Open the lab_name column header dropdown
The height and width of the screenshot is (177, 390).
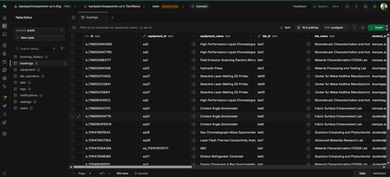coord(365,36)
